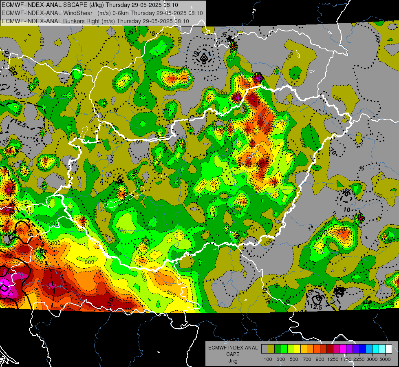399x367 pixels.
Task: Select the lime yellow-green legend swatch
Action: tap(291, 349)
